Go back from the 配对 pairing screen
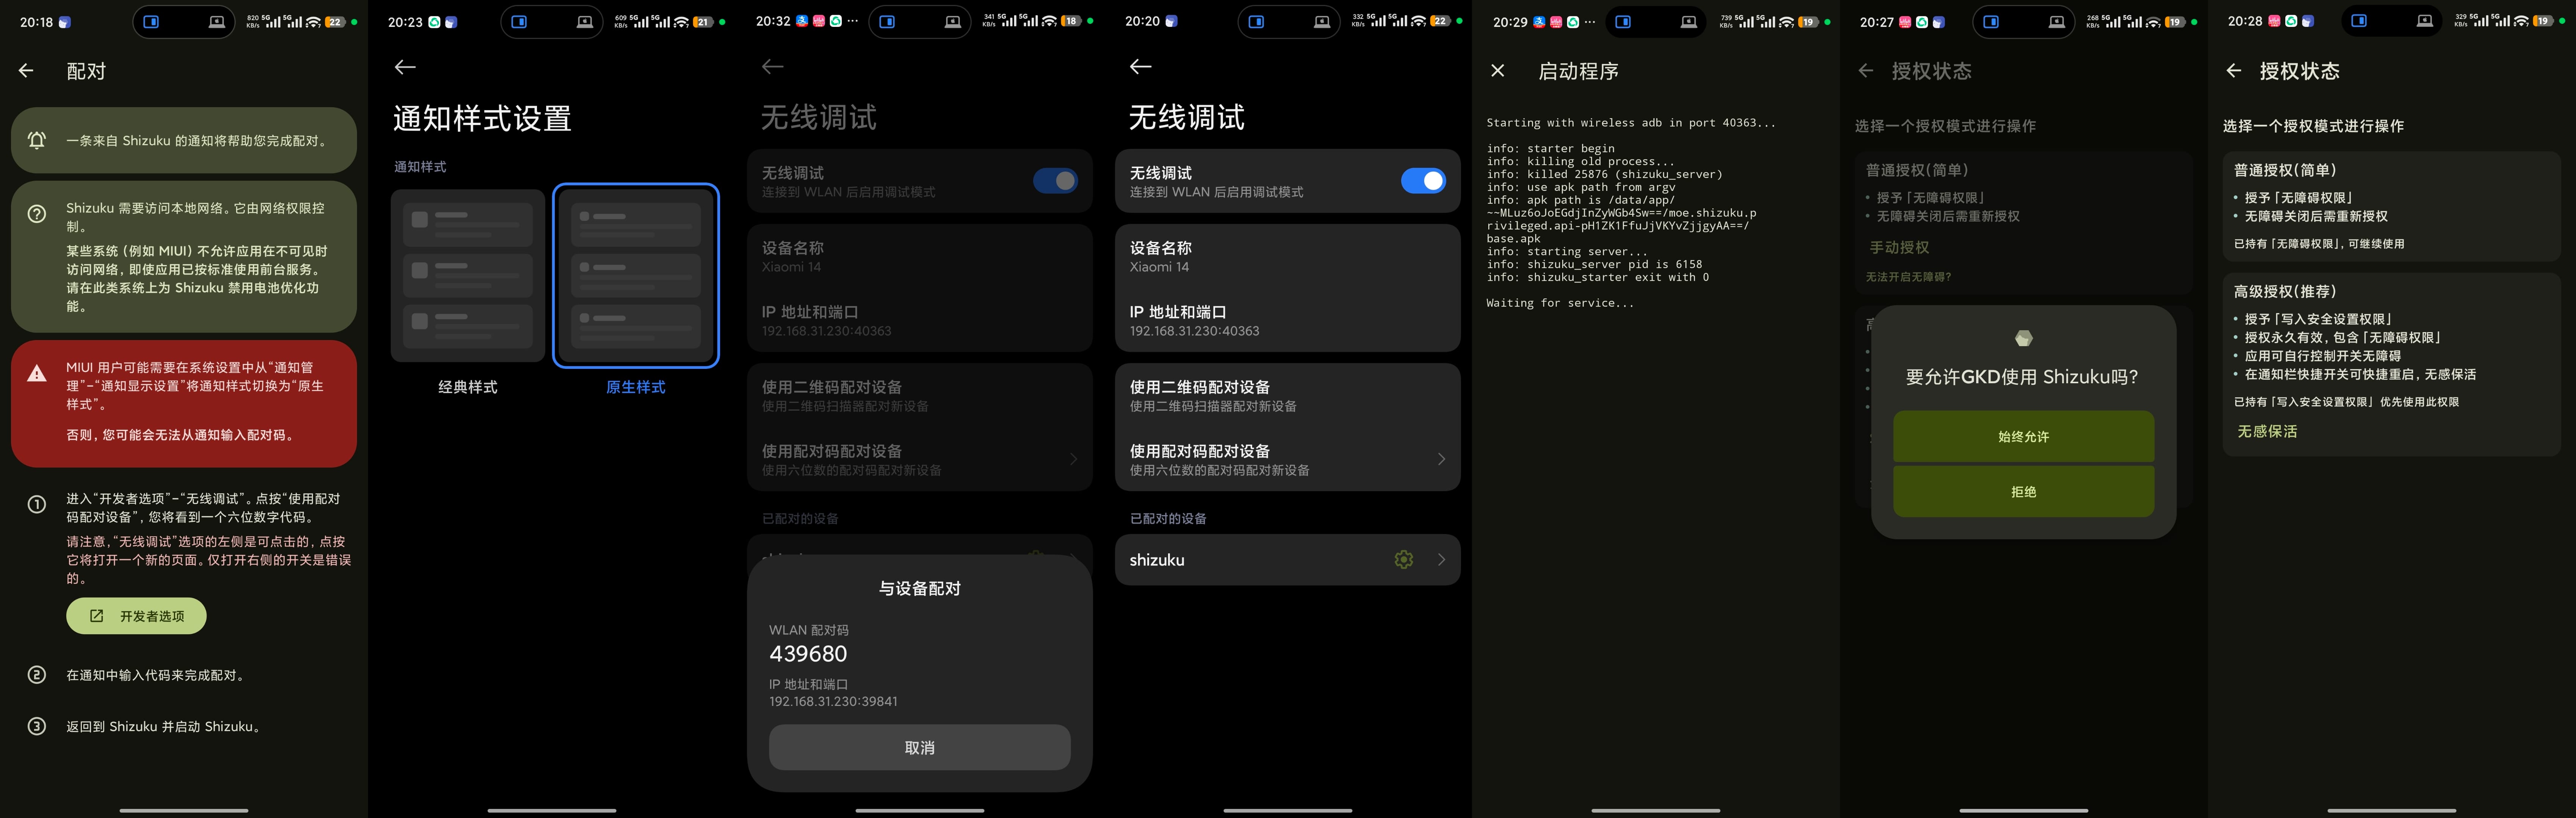This screenshot has height=818, width=2576. click(x=26, y=71)
